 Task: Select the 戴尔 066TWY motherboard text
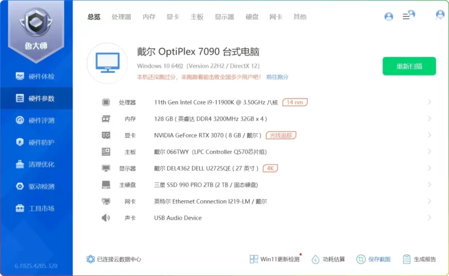210,152
